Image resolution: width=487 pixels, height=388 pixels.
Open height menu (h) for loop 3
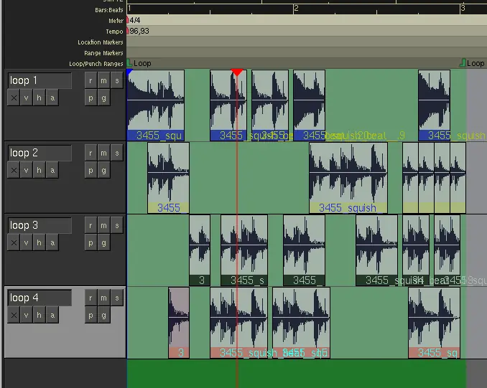tap(39, 243)
